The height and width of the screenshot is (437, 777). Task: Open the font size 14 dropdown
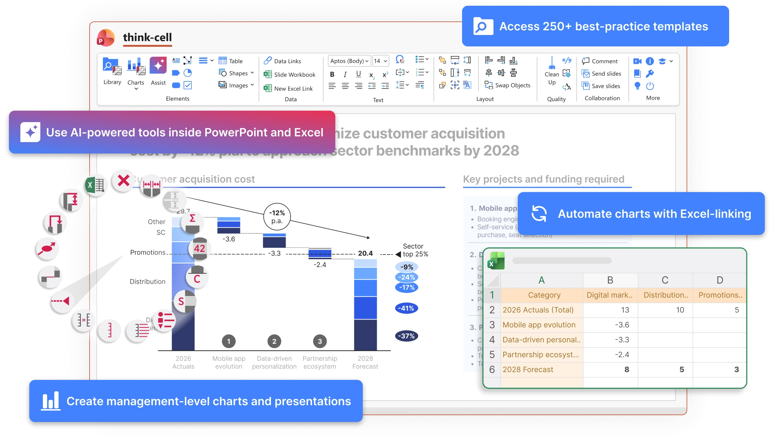[380, 61]
